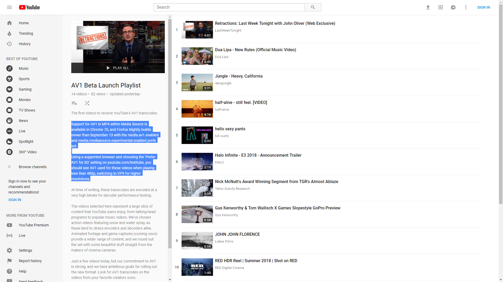Click the News icon
Screen dimensions: 503x282
tap(9, 121)
